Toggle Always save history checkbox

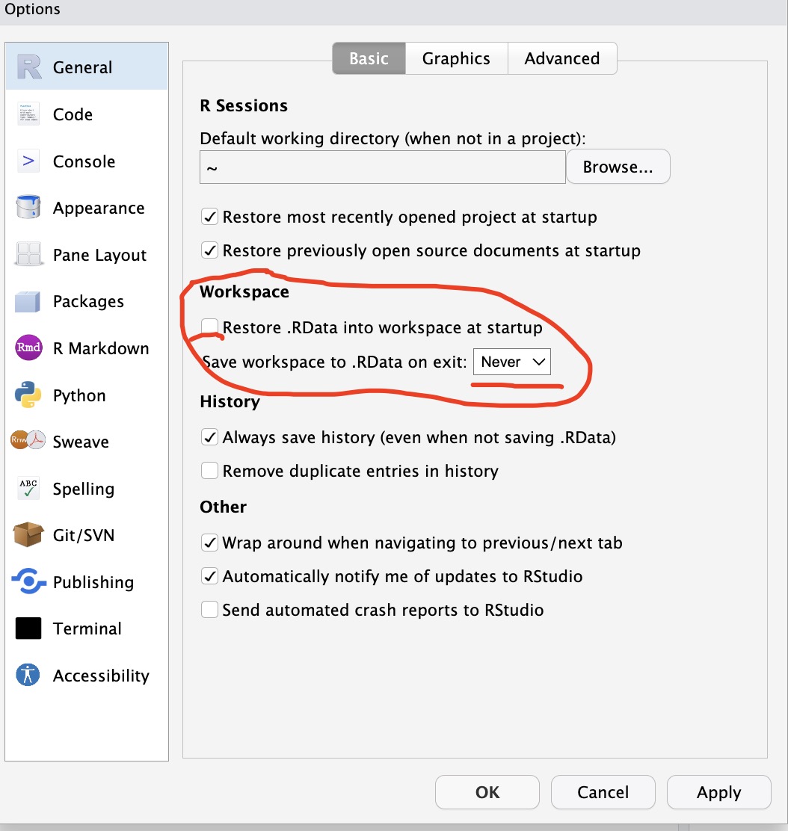tap(209, 437)
